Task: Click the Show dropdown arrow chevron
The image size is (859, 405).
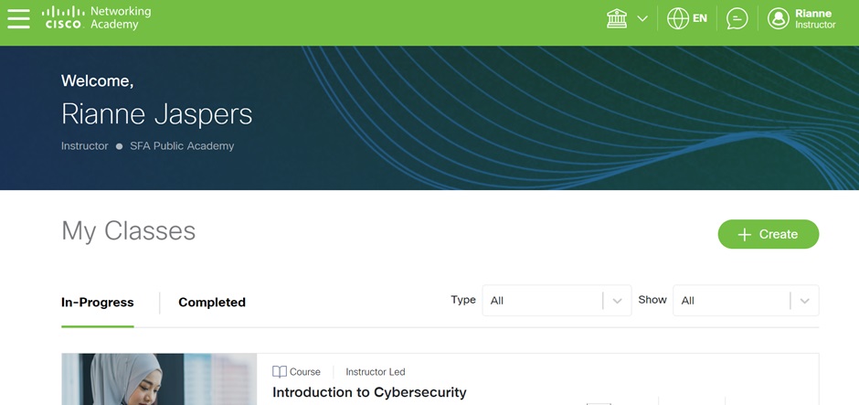Action: 804,301
